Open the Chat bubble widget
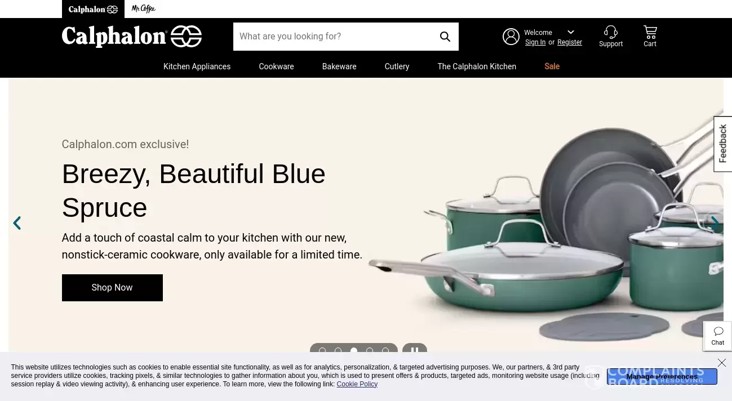 point(718,336)
